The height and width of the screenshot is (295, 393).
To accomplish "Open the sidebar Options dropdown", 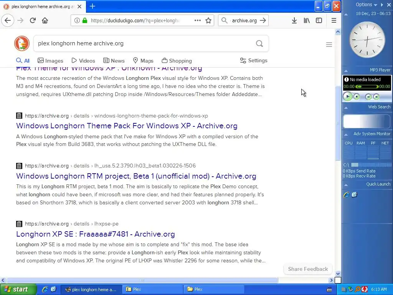I will coord(366,5).
